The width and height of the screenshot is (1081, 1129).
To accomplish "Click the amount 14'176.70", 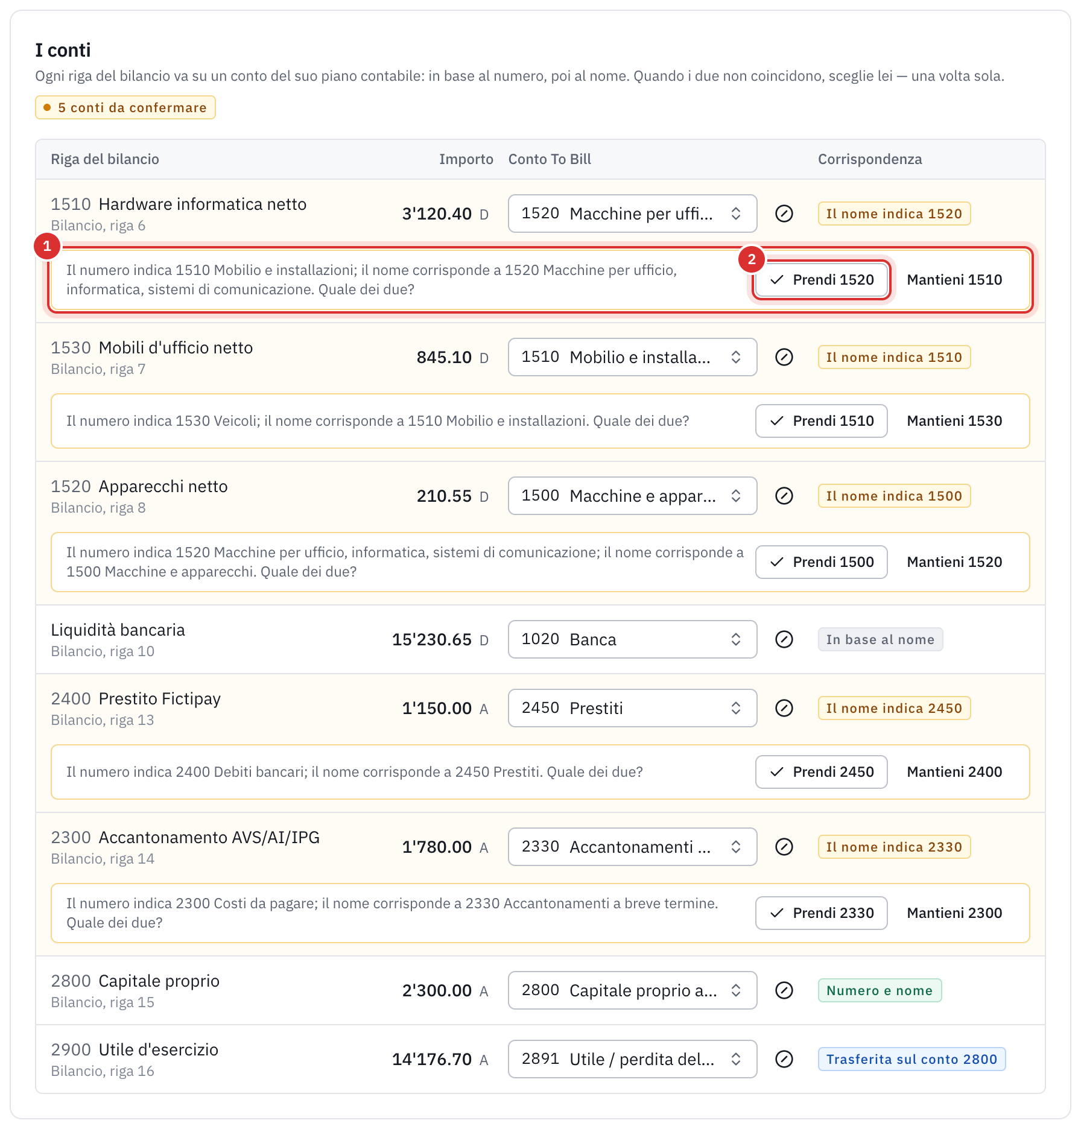I will pyautogui.click(x=432, y=1059).
